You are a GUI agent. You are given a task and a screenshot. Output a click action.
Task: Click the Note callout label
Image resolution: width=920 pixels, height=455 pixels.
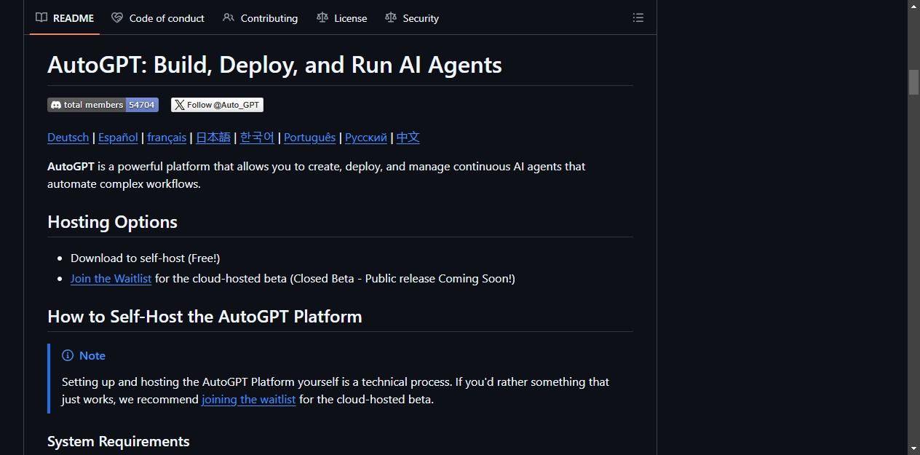pyautogui.click(x=92, y=355)
